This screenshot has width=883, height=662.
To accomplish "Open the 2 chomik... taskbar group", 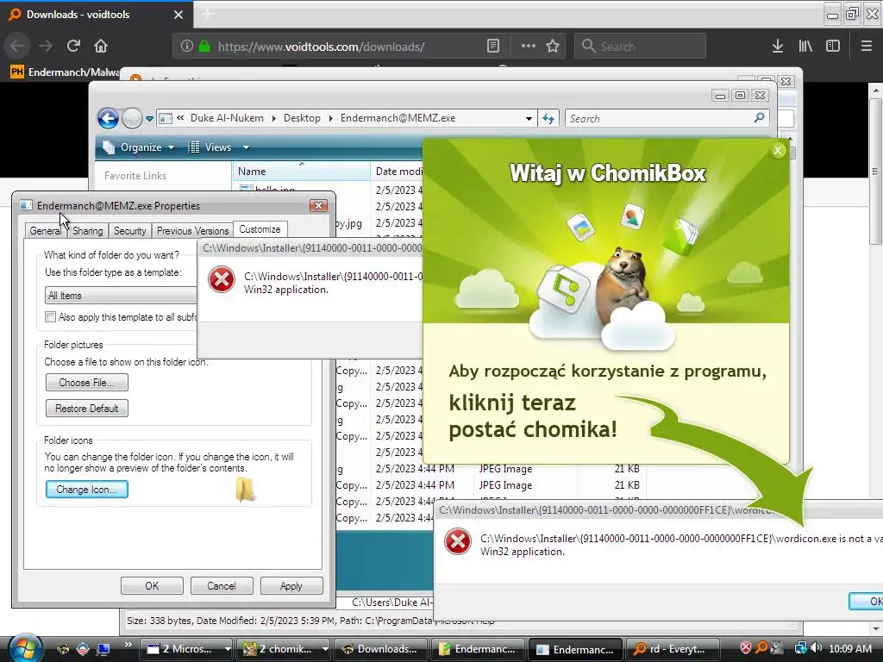I will (x=284, y=649).
